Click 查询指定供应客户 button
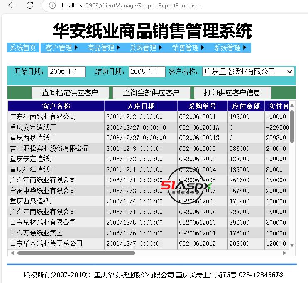308x283 pixels. pyautogui.click(x=70, y=92)
